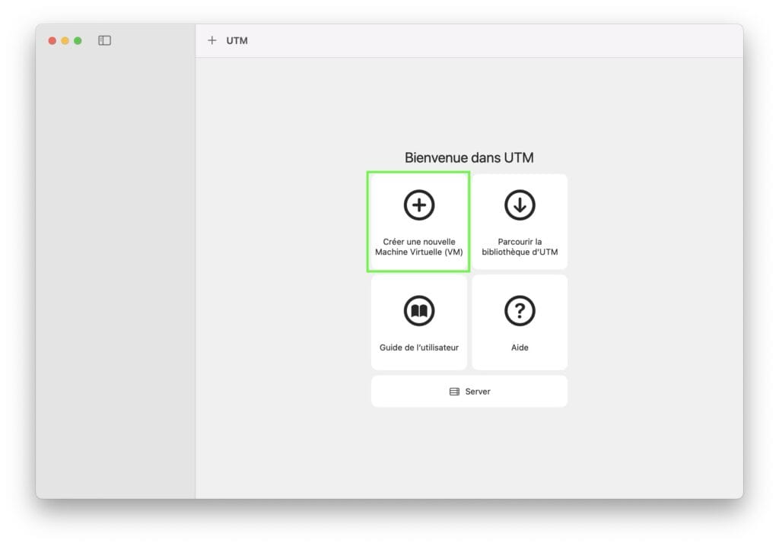Open Guide de l'utilisateur card

click(x=419, y=322)
